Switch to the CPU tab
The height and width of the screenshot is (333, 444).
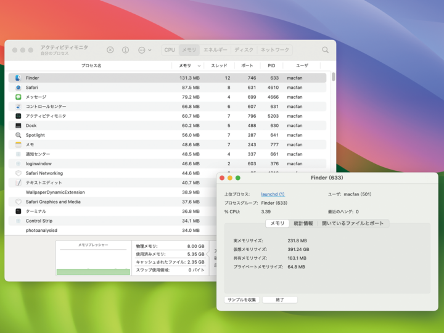(170, 50)
